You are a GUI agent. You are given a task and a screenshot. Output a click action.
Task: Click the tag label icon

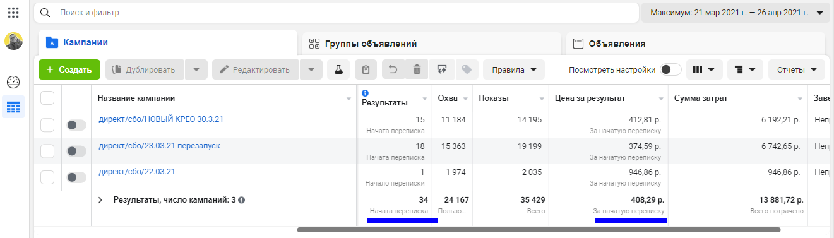tap(467, 69)
